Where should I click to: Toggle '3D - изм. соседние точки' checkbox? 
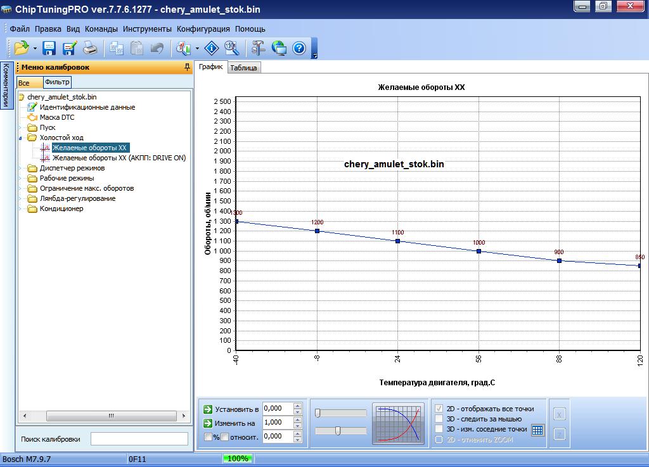pos(439,429)
